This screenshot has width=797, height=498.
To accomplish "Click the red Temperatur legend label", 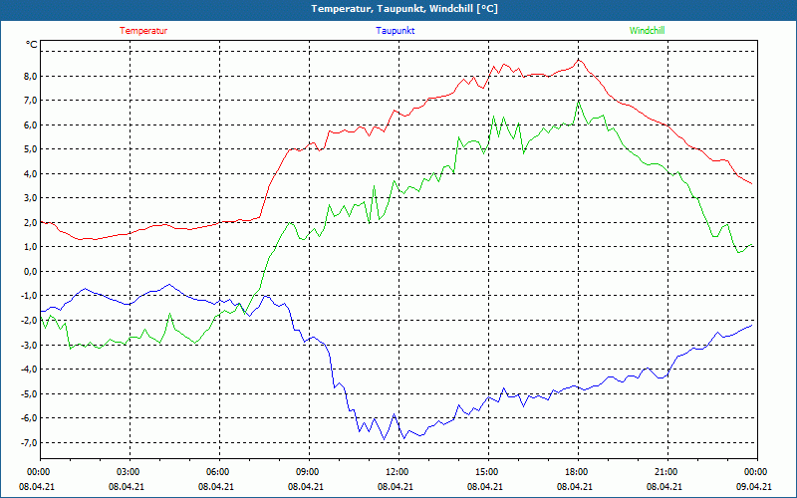I will pos(143,31).
